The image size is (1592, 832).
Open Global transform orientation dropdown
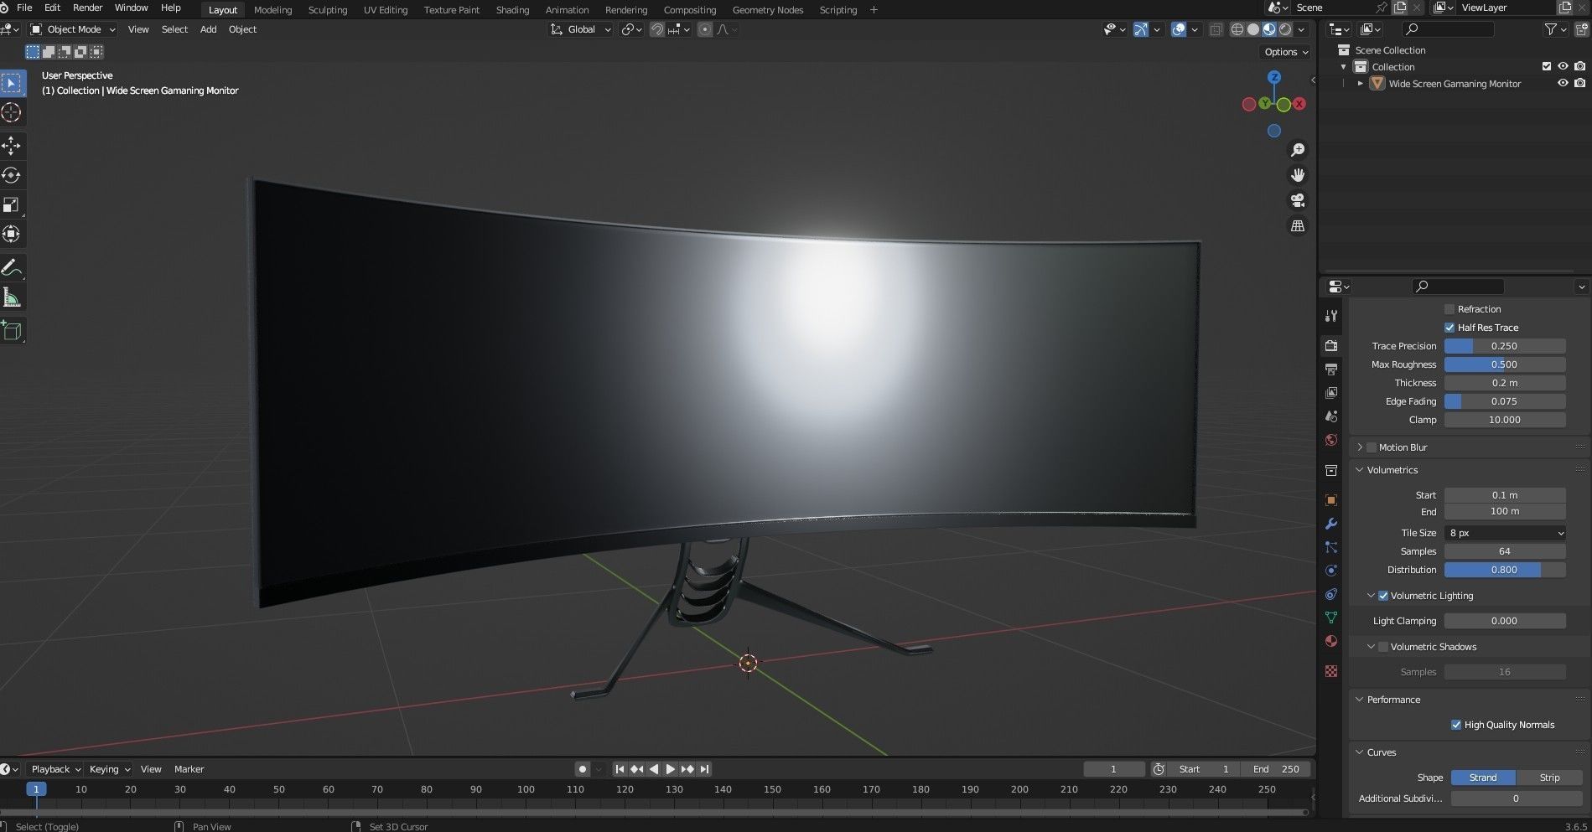[x=581, y=29]
